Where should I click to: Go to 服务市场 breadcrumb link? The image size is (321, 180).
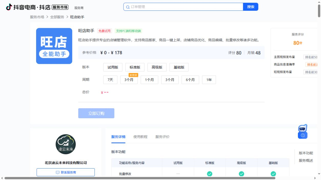[37, 17]
